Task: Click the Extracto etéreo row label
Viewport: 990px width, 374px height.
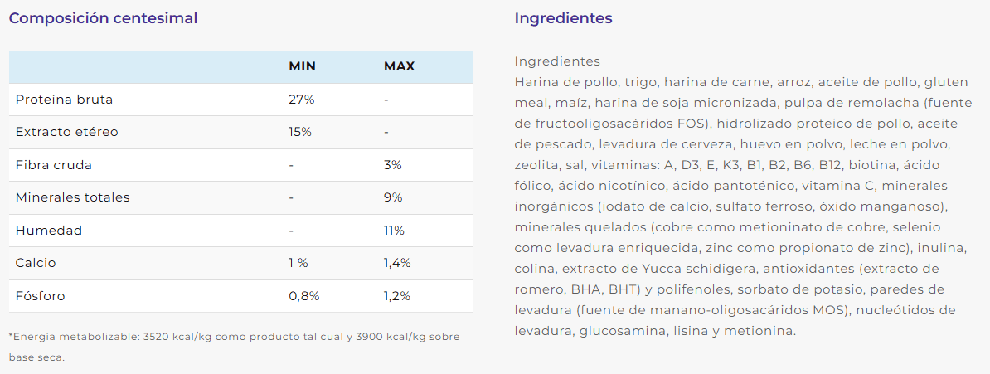Action: coord(66,132)
